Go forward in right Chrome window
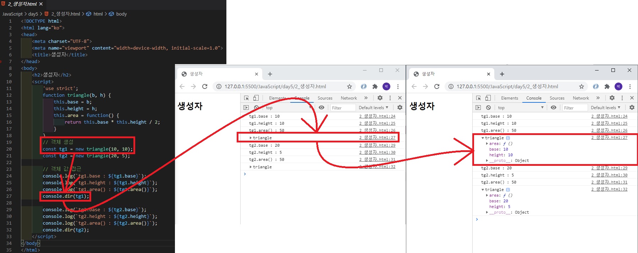This screenshot has height=253, width=638. (425, 86)
